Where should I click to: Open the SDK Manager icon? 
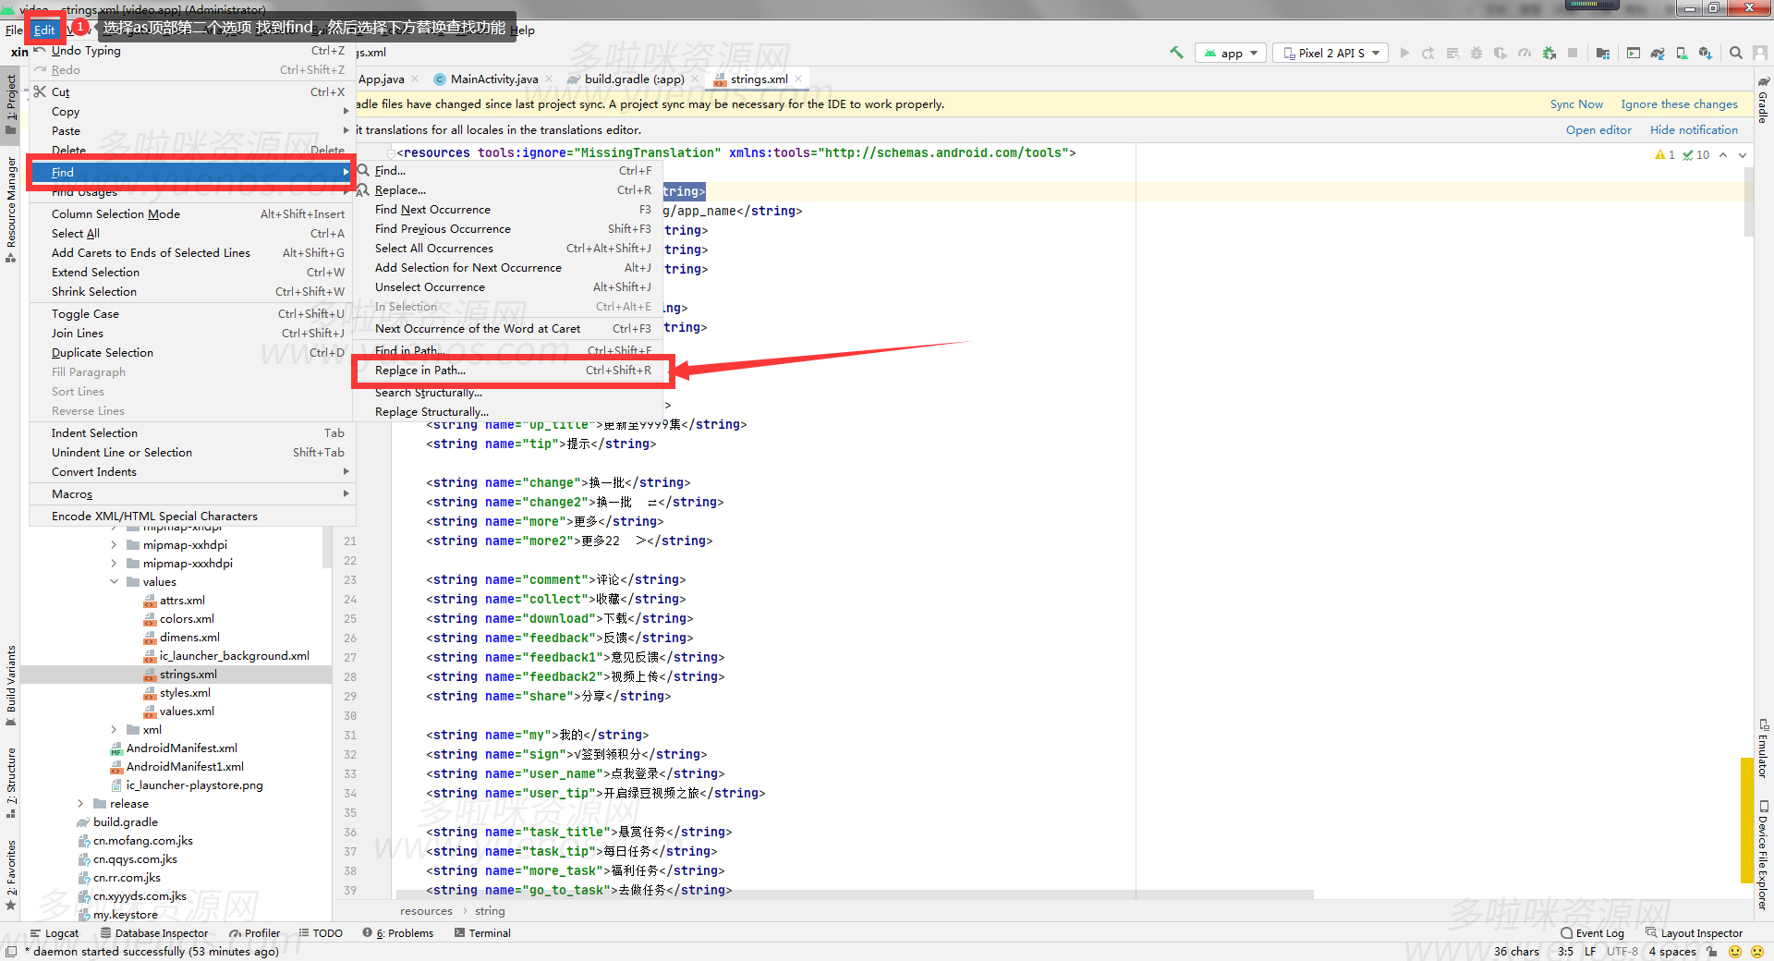pyautogui.click(x=1705, y=53)
